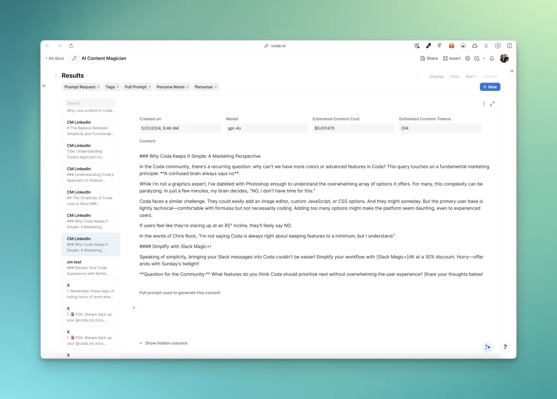
Task: Expand Show hidden columns
Action: tap(163, 343)
